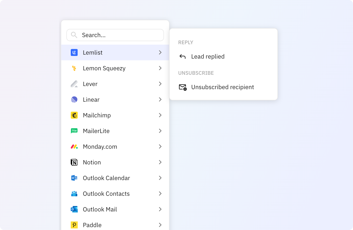Click the Lever logo icon
This screenshot has height=230, width=353.
click(74, 84)
